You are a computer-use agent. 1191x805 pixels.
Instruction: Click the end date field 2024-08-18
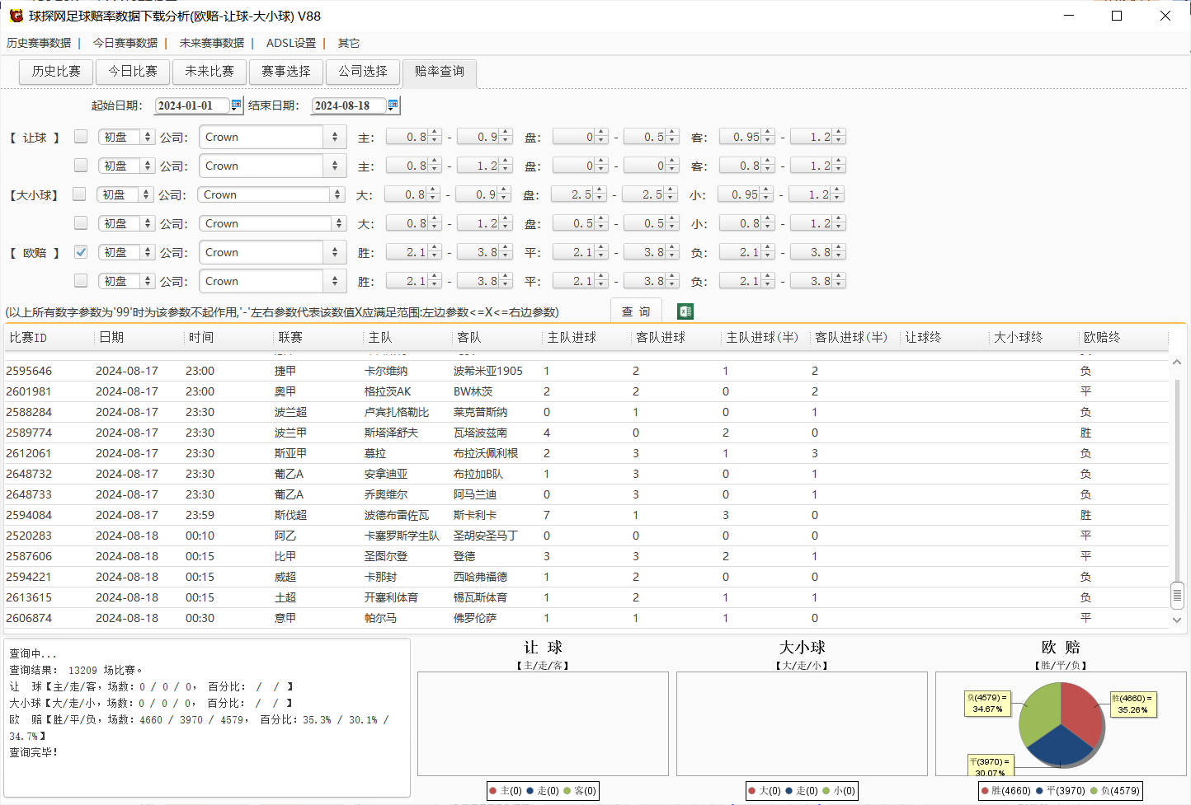coord(349,105)
